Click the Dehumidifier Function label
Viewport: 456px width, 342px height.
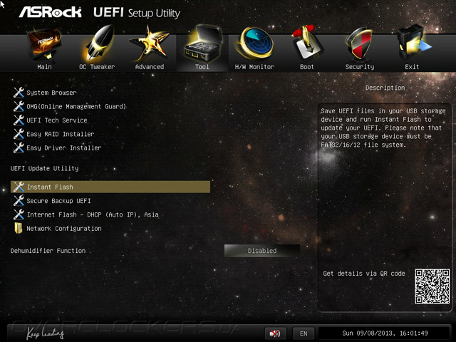pyautogui.click(x=48, y=251)
